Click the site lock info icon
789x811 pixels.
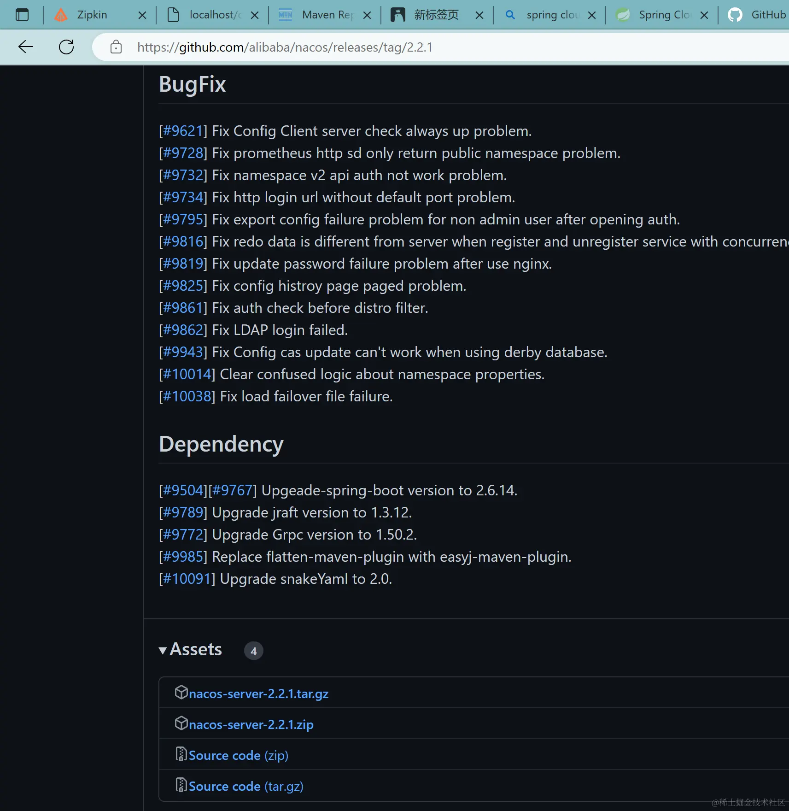click(116, 47)
